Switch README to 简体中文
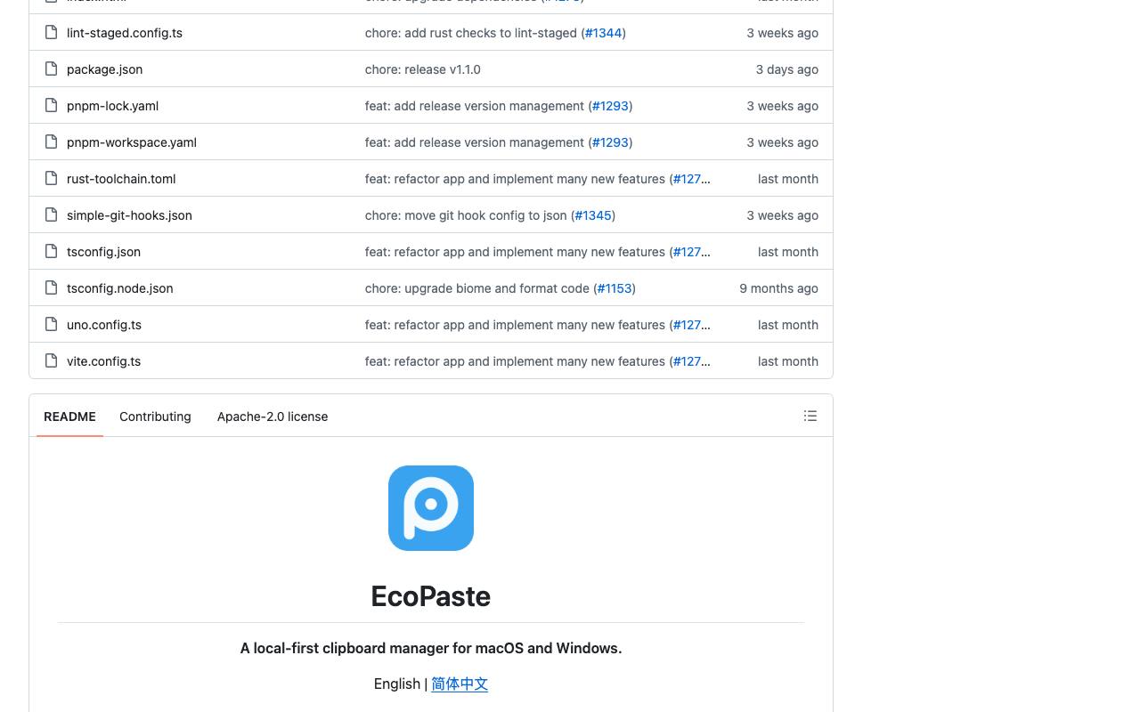Viewport: 1140px width, 712px height. click(460, 684)
